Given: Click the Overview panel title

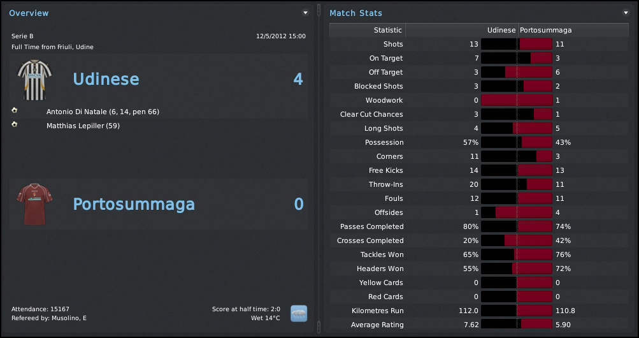Looking at the screenshot, I should (29, 13).
